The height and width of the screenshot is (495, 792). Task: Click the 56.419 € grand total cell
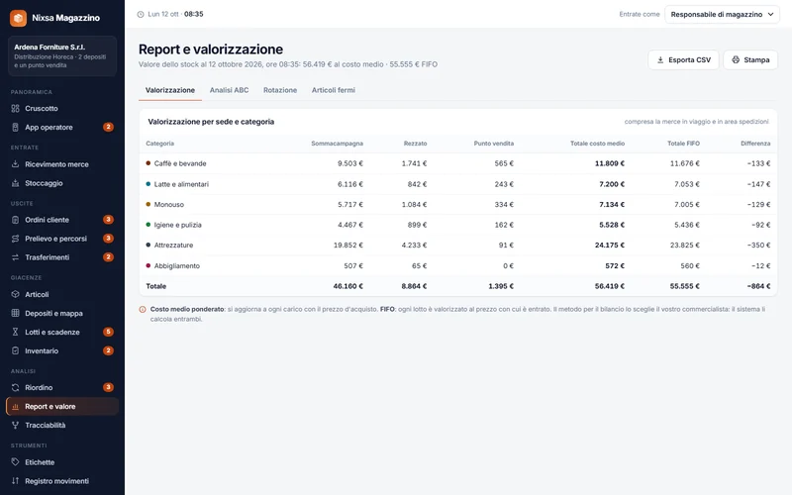[609, 286]
